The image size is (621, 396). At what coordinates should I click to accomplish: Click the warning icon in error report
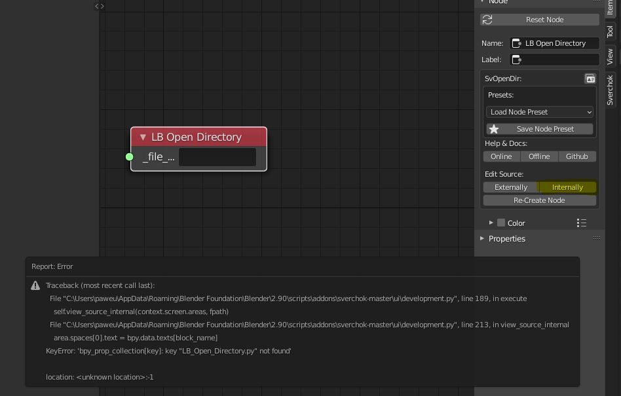35,285
